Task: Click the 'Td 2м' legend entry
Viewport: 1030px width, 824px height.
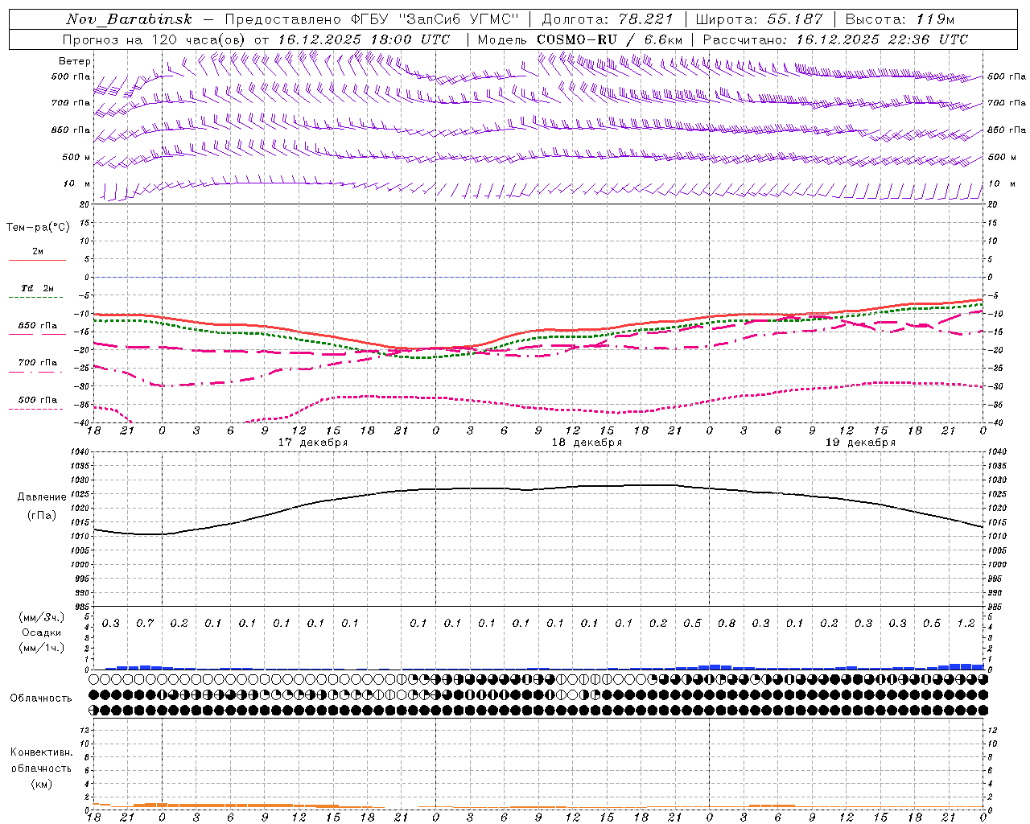Action: (x=37, y=288)
